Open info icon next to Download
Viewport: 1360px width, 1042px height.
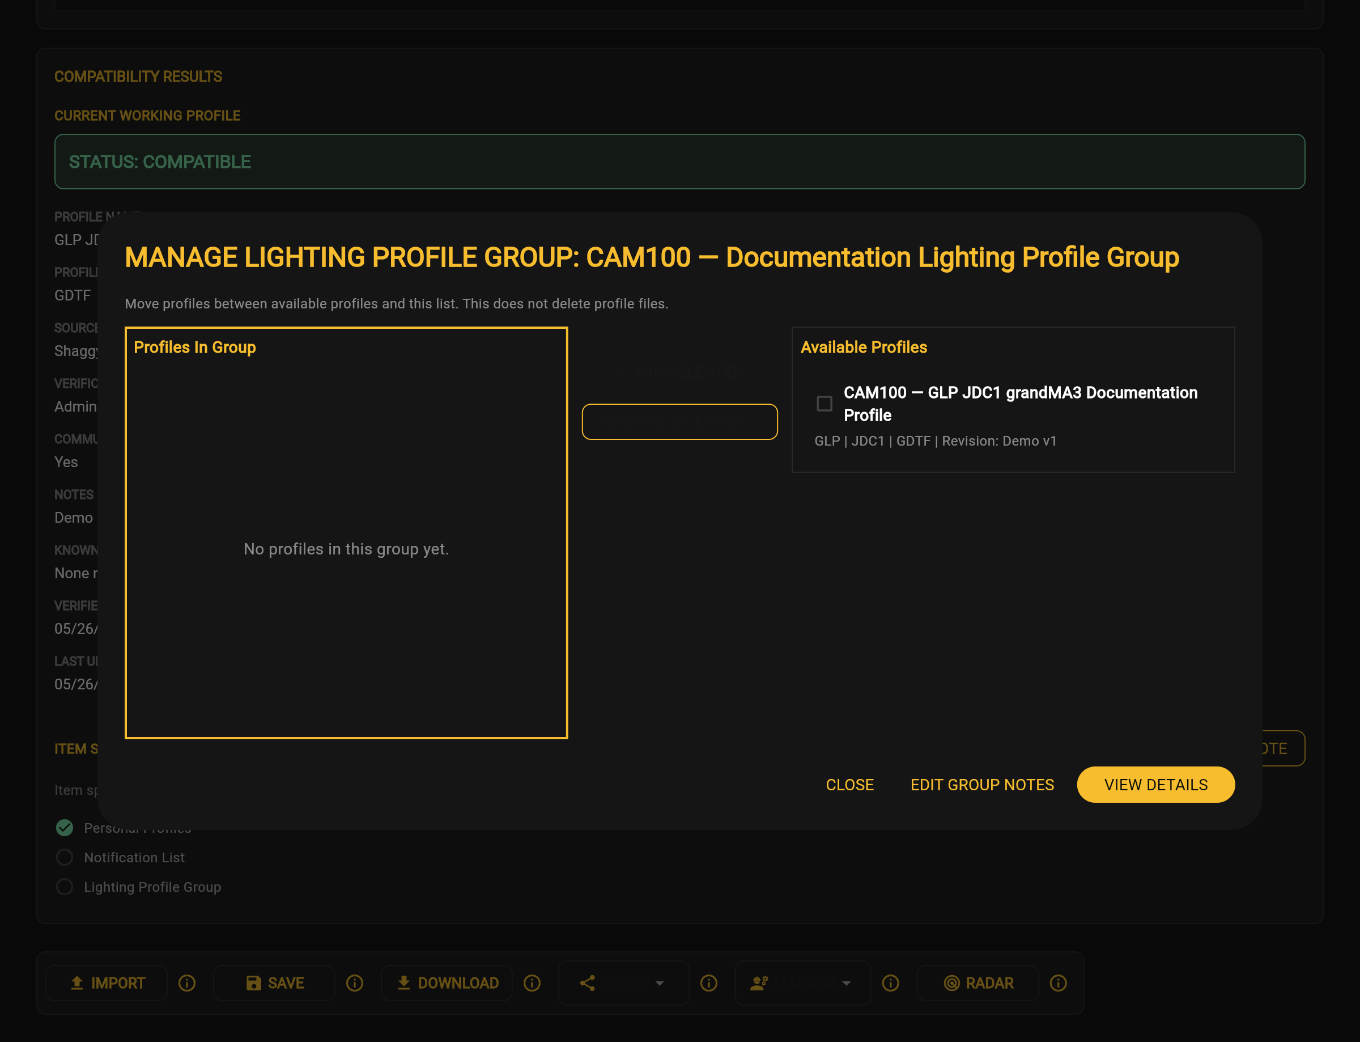tap(532, 983)
